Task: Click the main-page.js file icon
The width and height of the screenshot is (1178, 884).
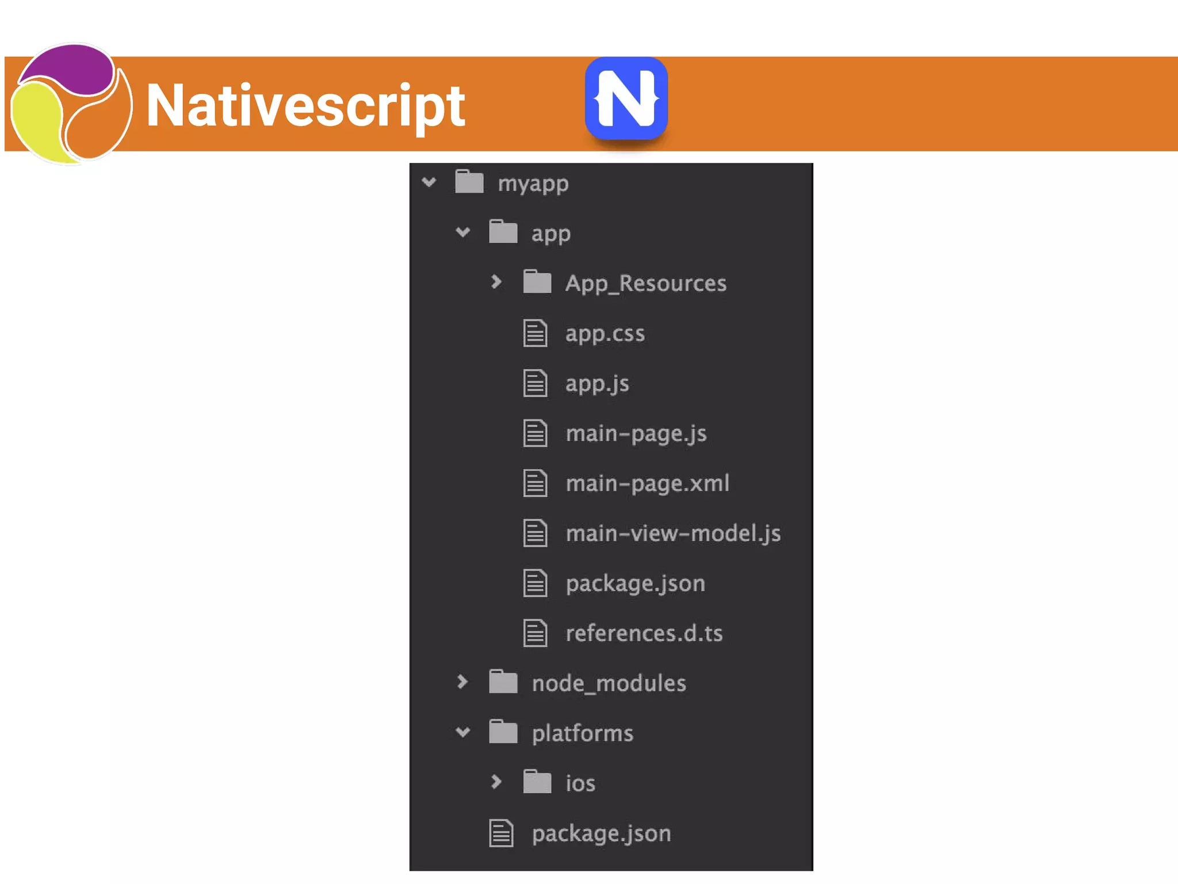Action: [535, 433]
